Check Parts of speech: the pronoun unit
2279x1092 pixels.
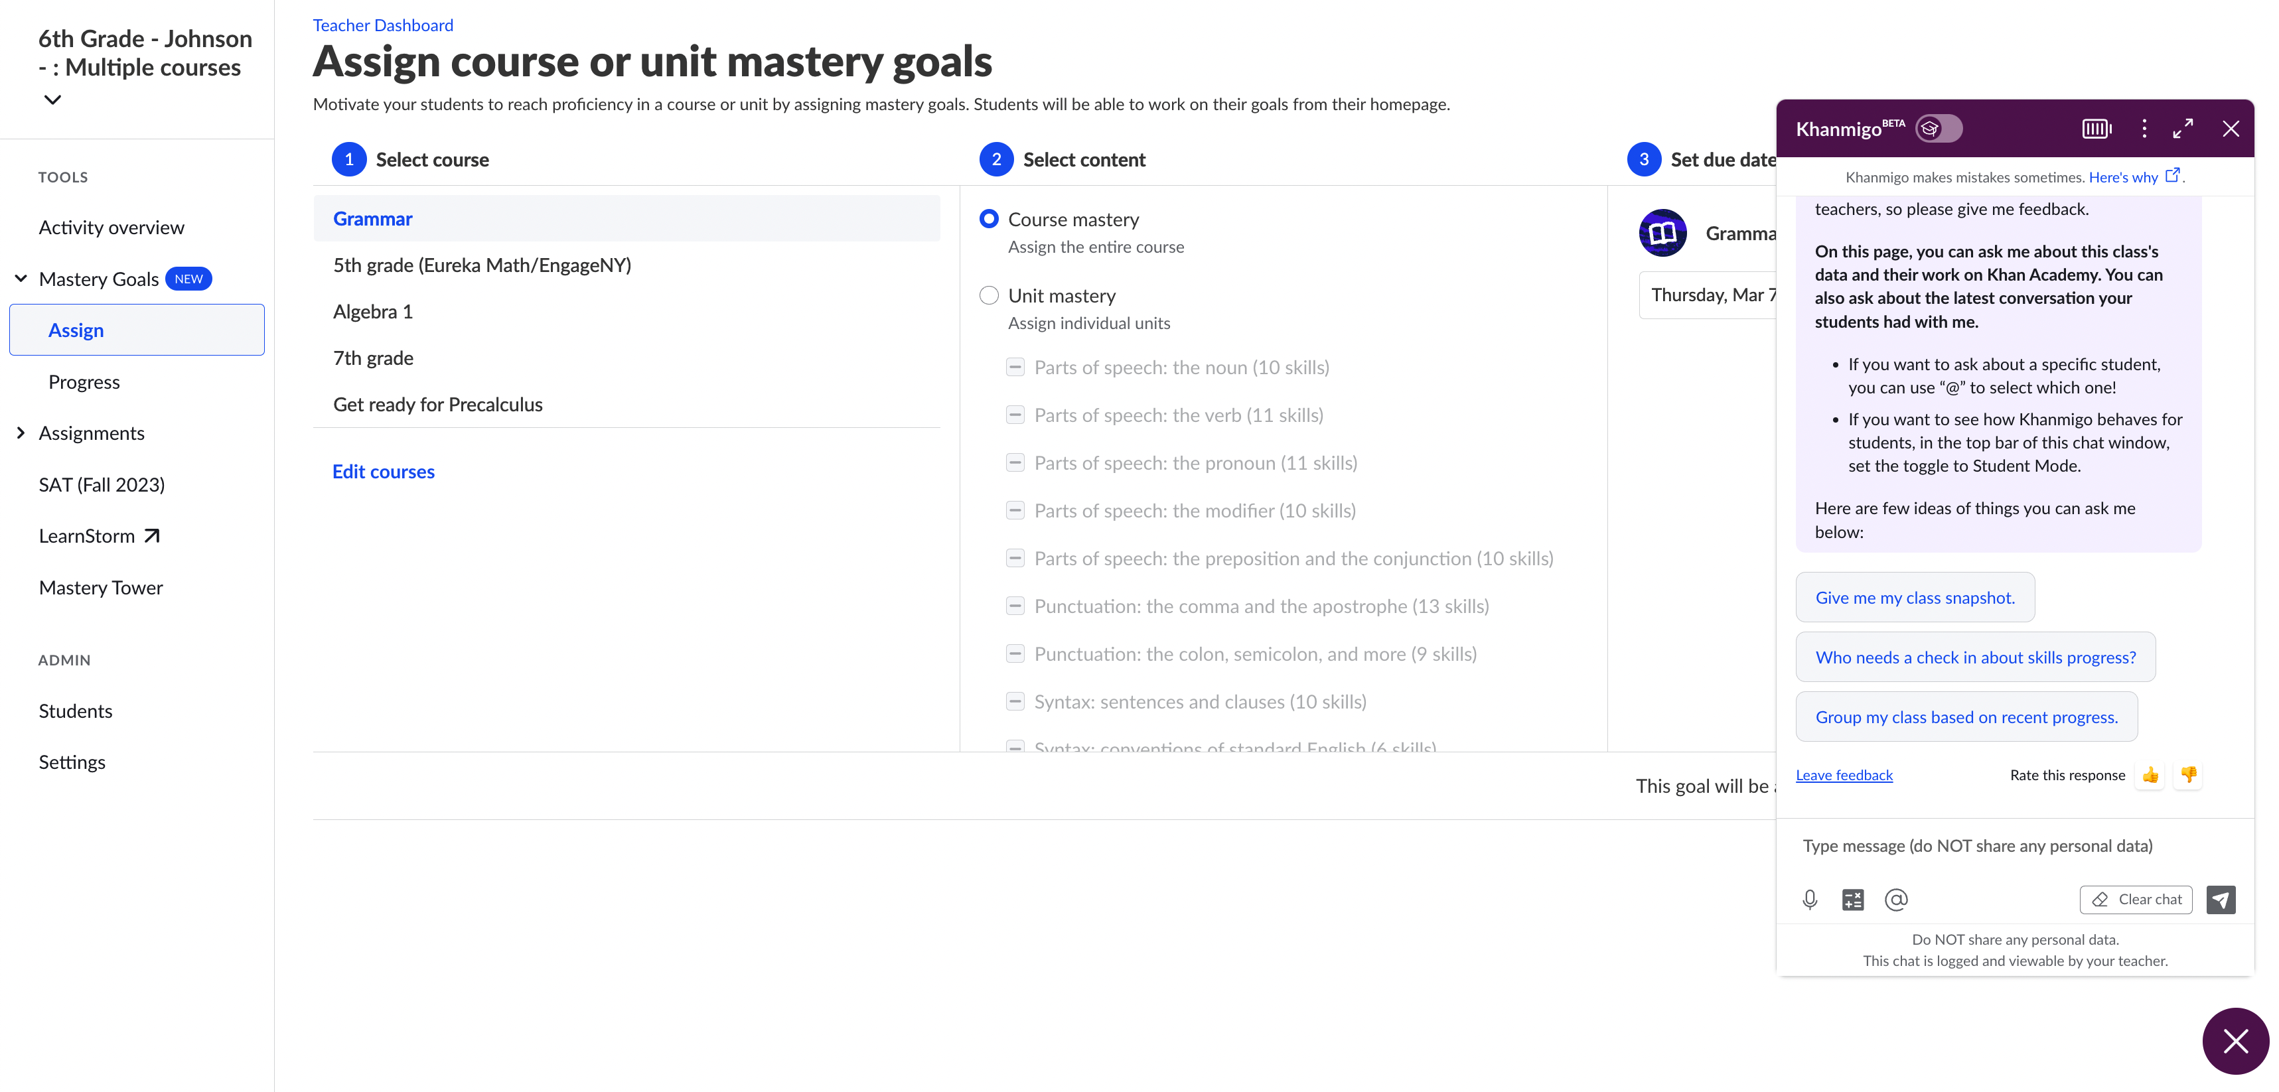(x=1015, y=462)
